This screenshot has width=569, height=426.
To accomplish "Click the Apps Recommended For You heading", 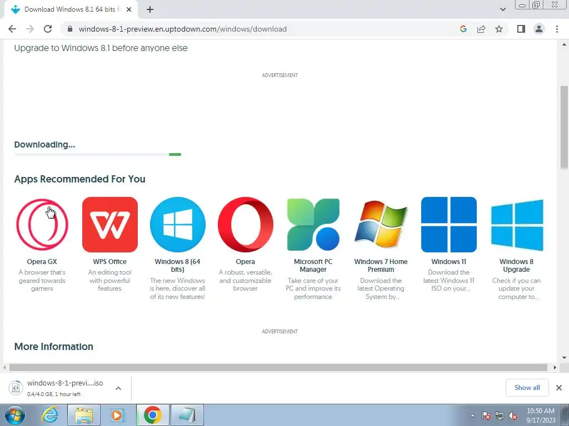I will point(80,179).
